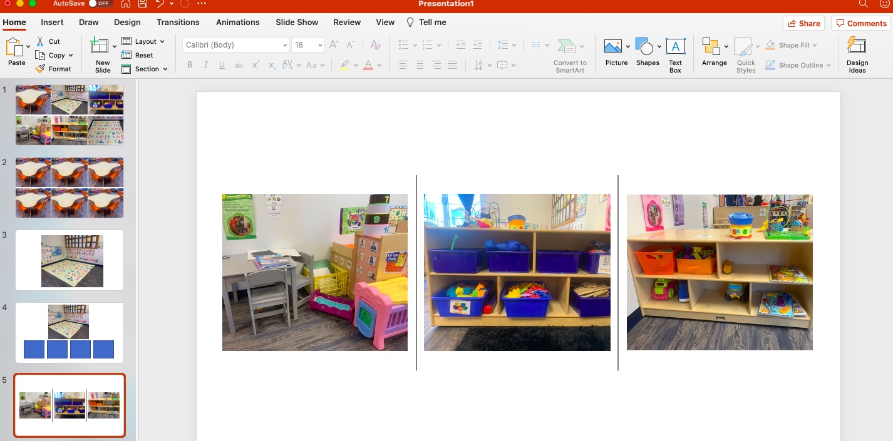Click the Share button
Image resolution: width=893 pixels, height=441 pixels.
[x=803, y=23]
